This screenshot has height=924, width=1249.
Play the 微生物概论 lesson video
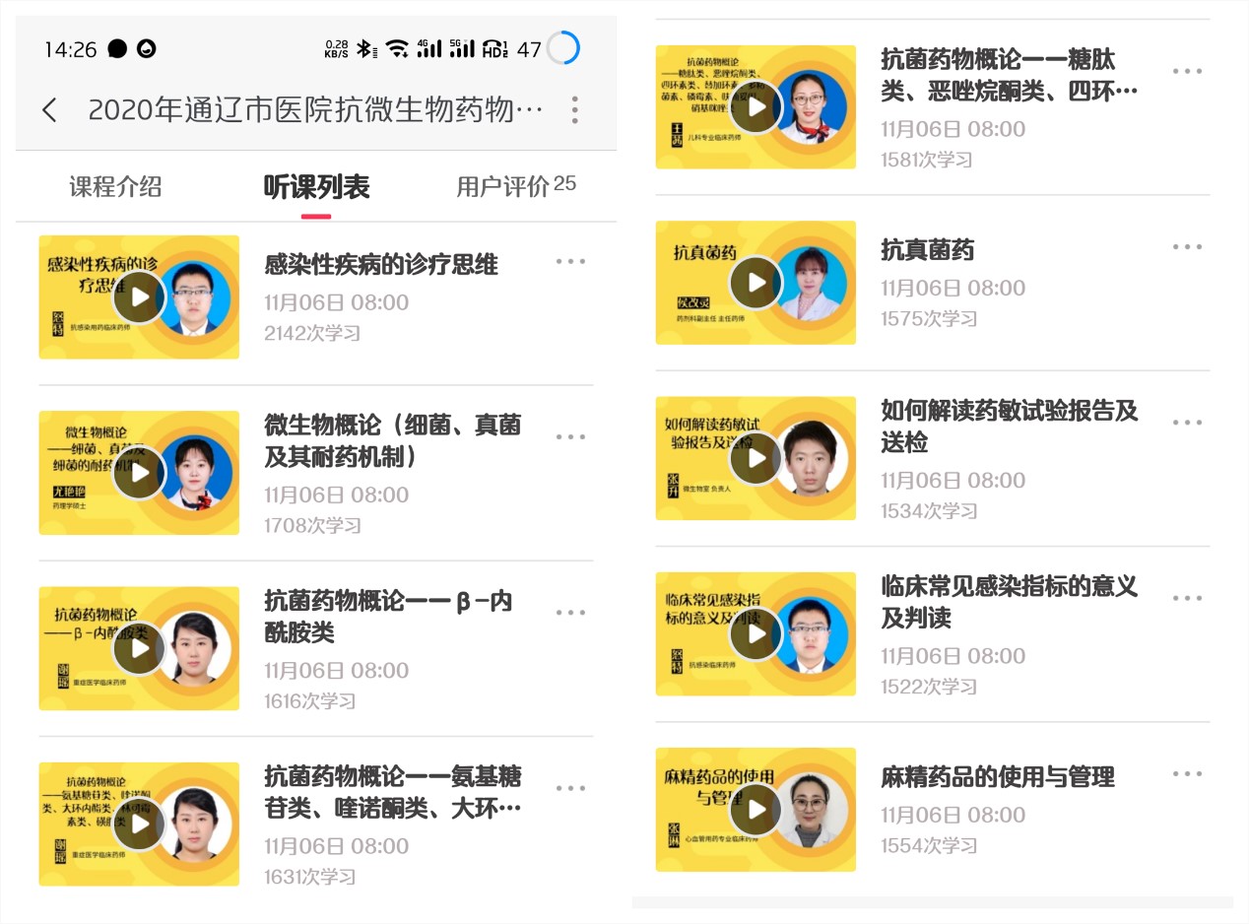coord(139,473)
